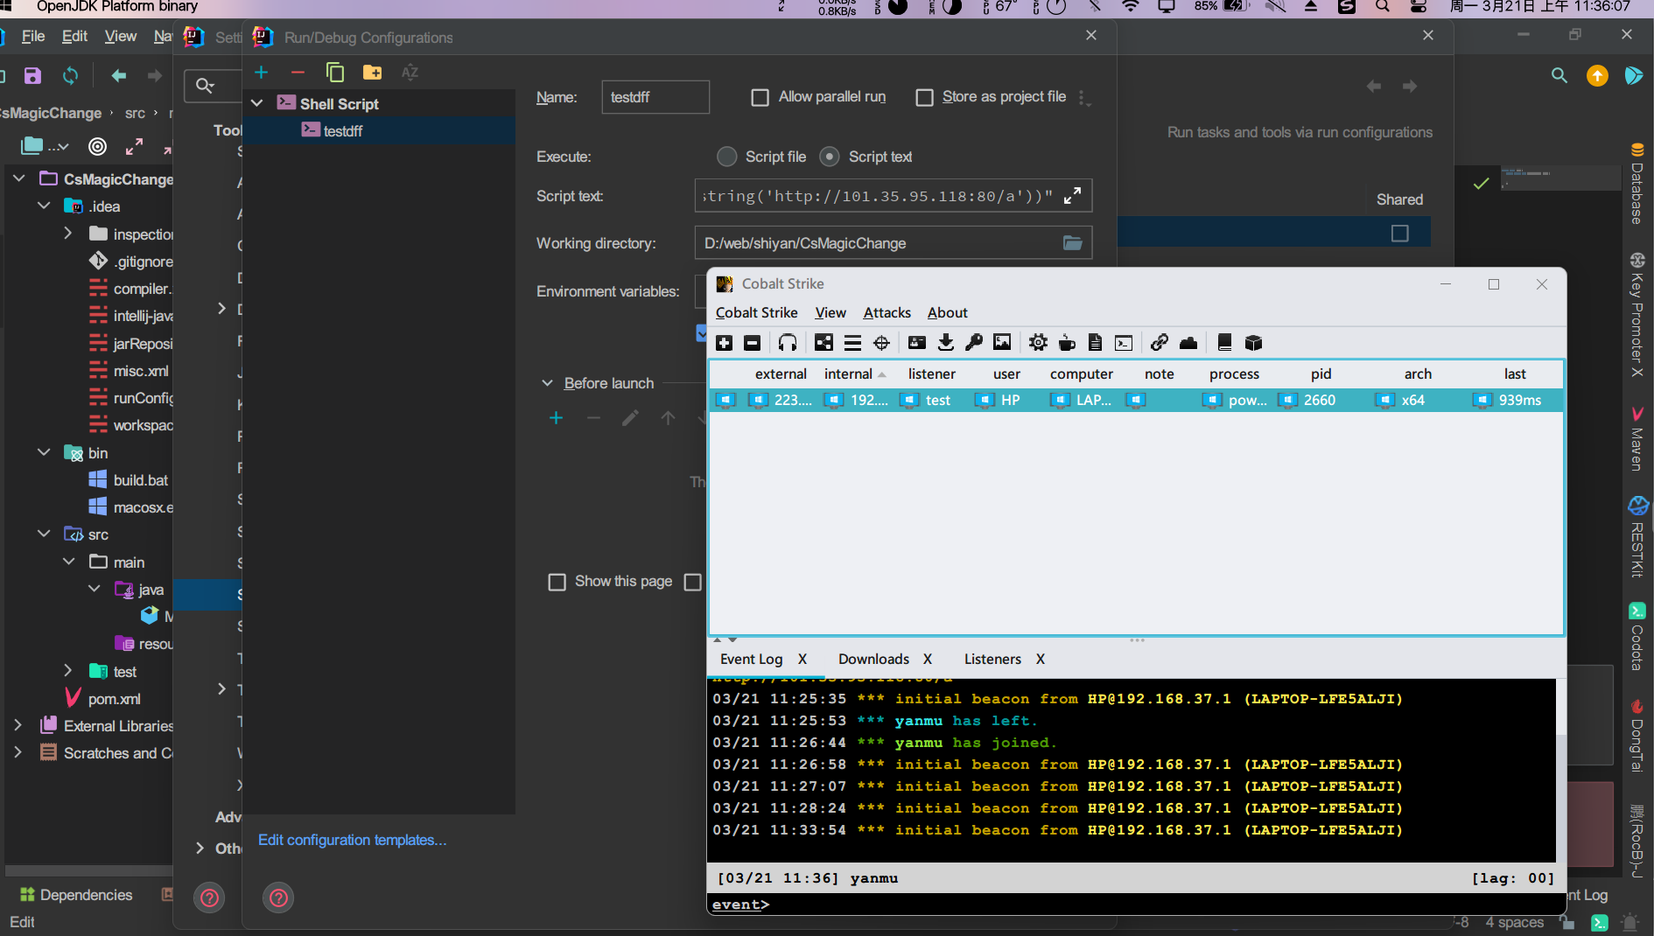Toggle the Shared checkbox in Settings
The height and width of the screenshot is (936, 1654).
pyautogui.click(x=1399, y=233)
